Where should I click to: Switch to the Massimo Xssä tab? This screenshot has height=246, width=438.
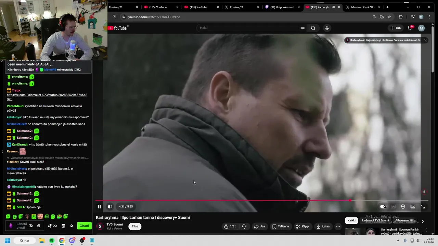point(363,7)
